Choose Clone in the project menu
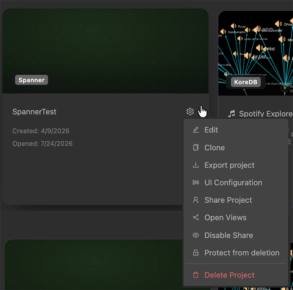This screenshot has width=293, height=290. (236, 147)
